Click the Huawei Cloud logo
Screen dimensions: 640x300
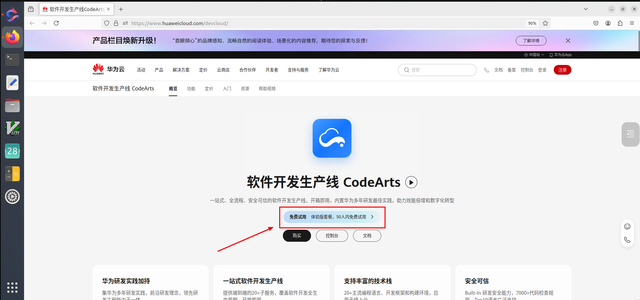pyautogui.click(x=109, y=69)
